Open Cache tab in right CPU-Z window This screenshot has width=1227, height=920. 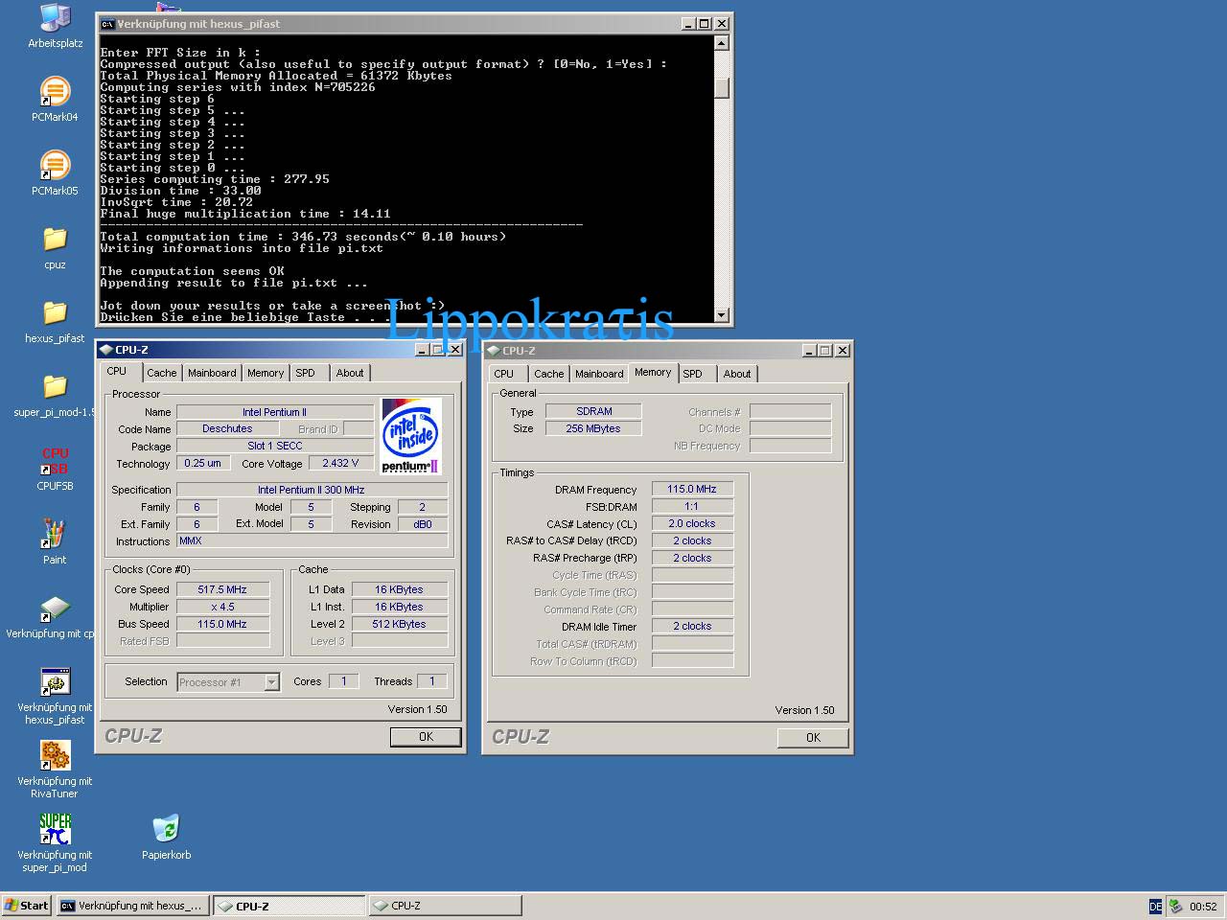549,374
